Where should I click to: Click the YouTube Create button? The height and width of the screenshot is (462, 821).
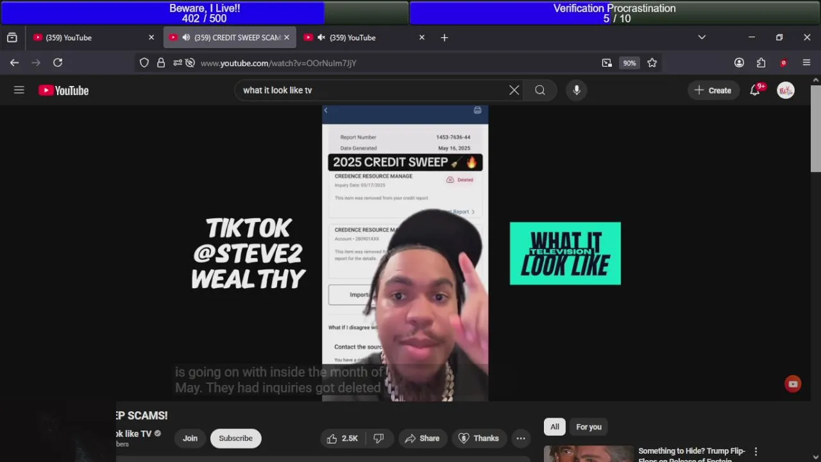pos(713,90)
